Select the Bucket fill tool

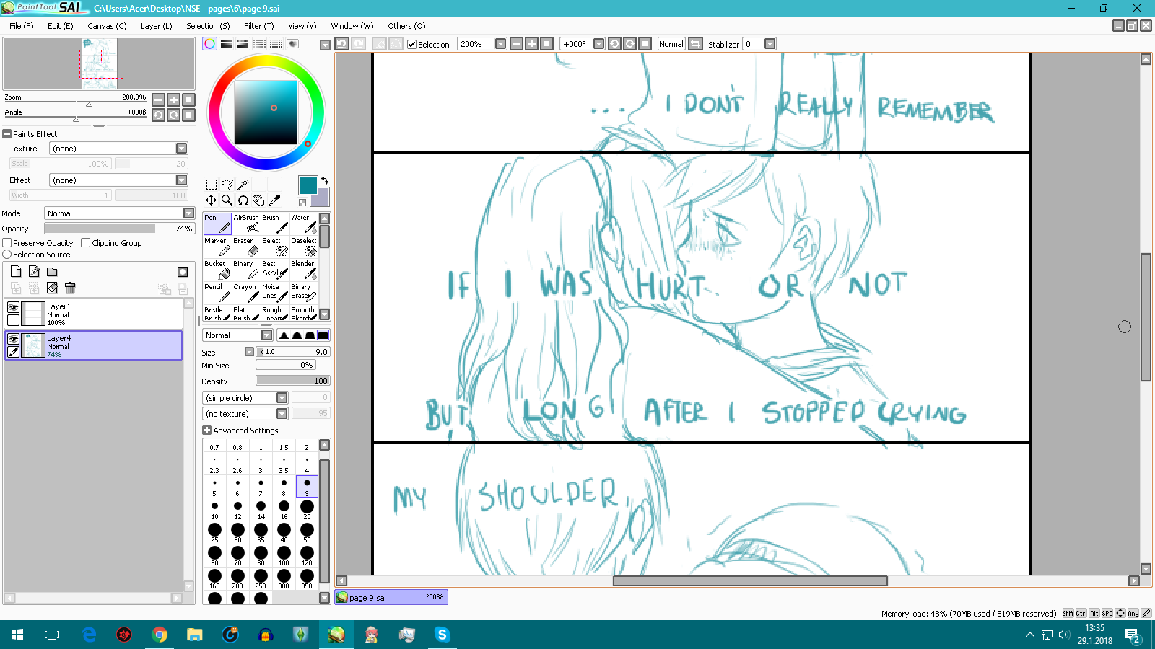tap(217, 270)
